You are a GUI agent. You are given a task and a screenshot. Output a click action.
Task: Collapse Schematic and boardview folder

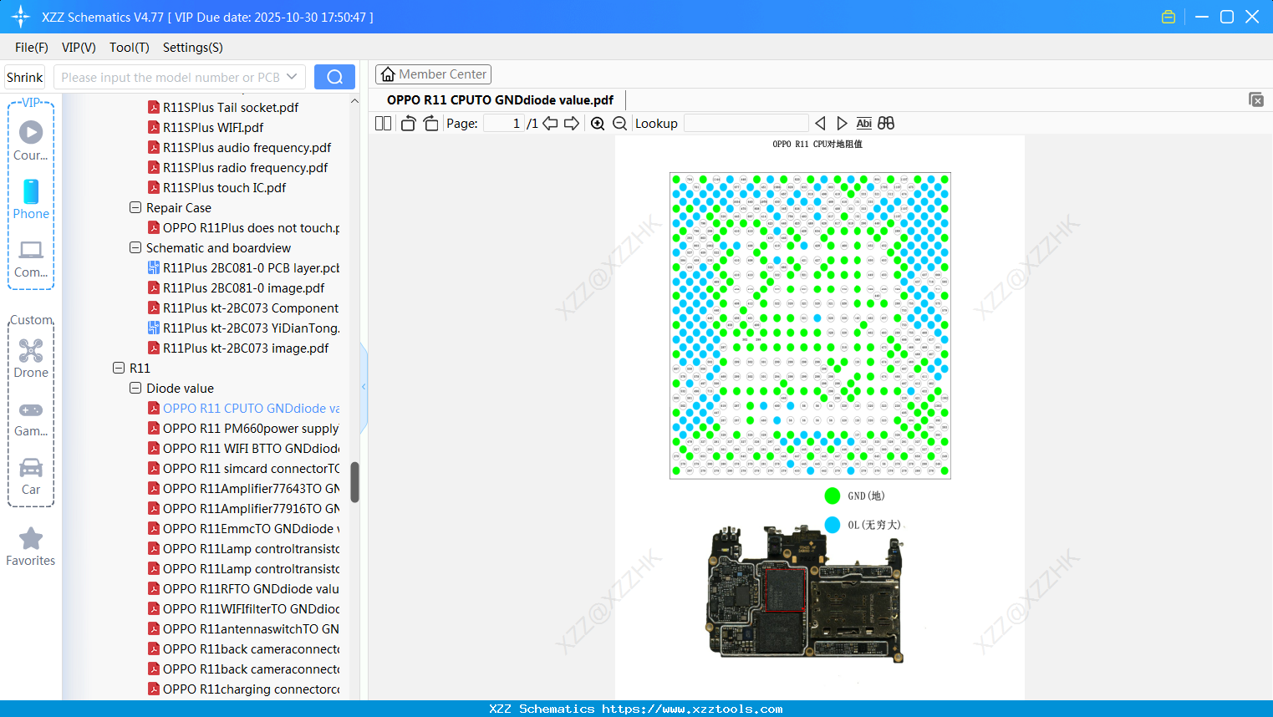135,247
